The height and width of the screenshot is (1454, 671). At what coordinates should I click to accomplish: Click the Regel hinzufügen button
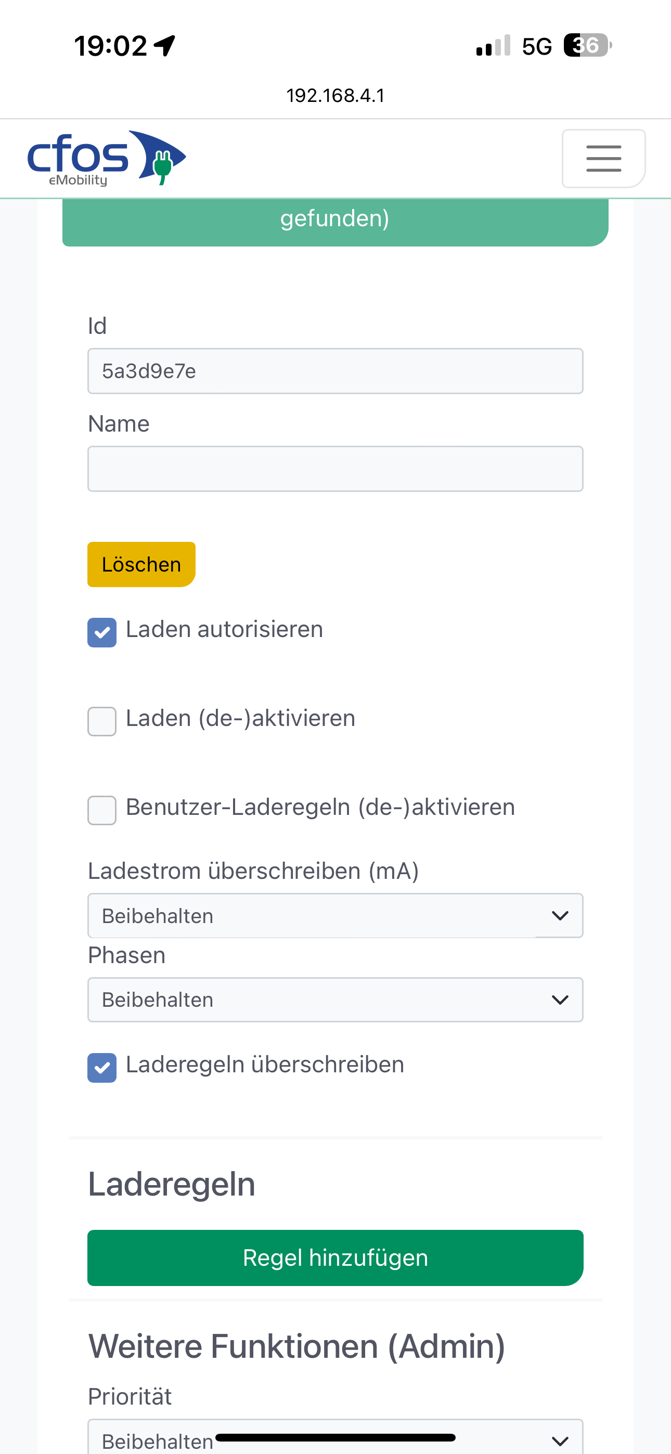click(x=335, y=1257)
